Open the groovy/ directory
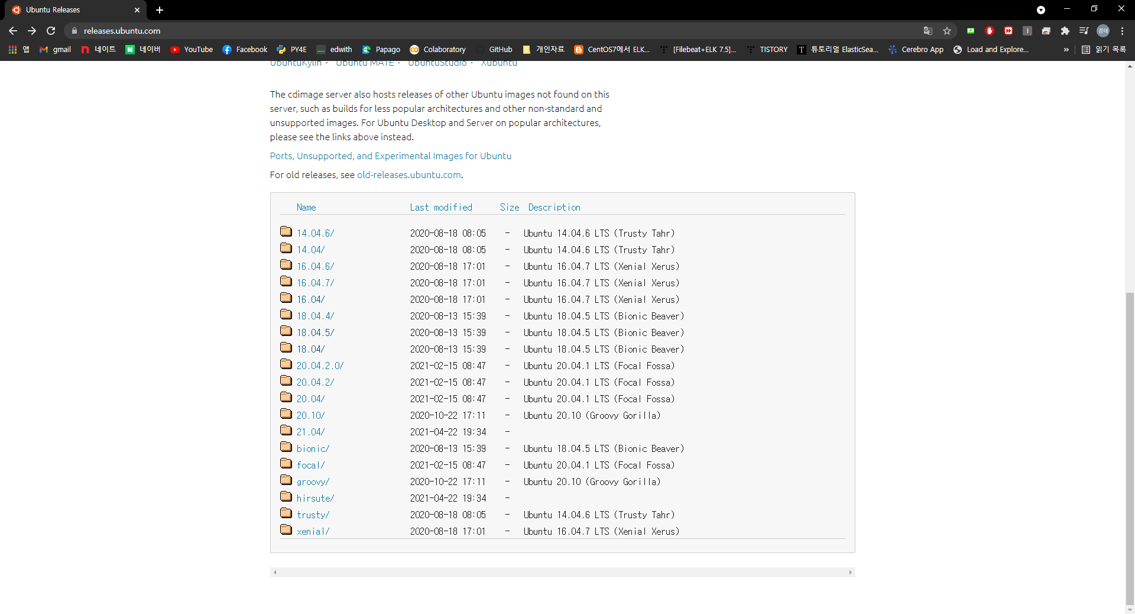This screenshot has width=1135, height=614. (x=313, y=482)
